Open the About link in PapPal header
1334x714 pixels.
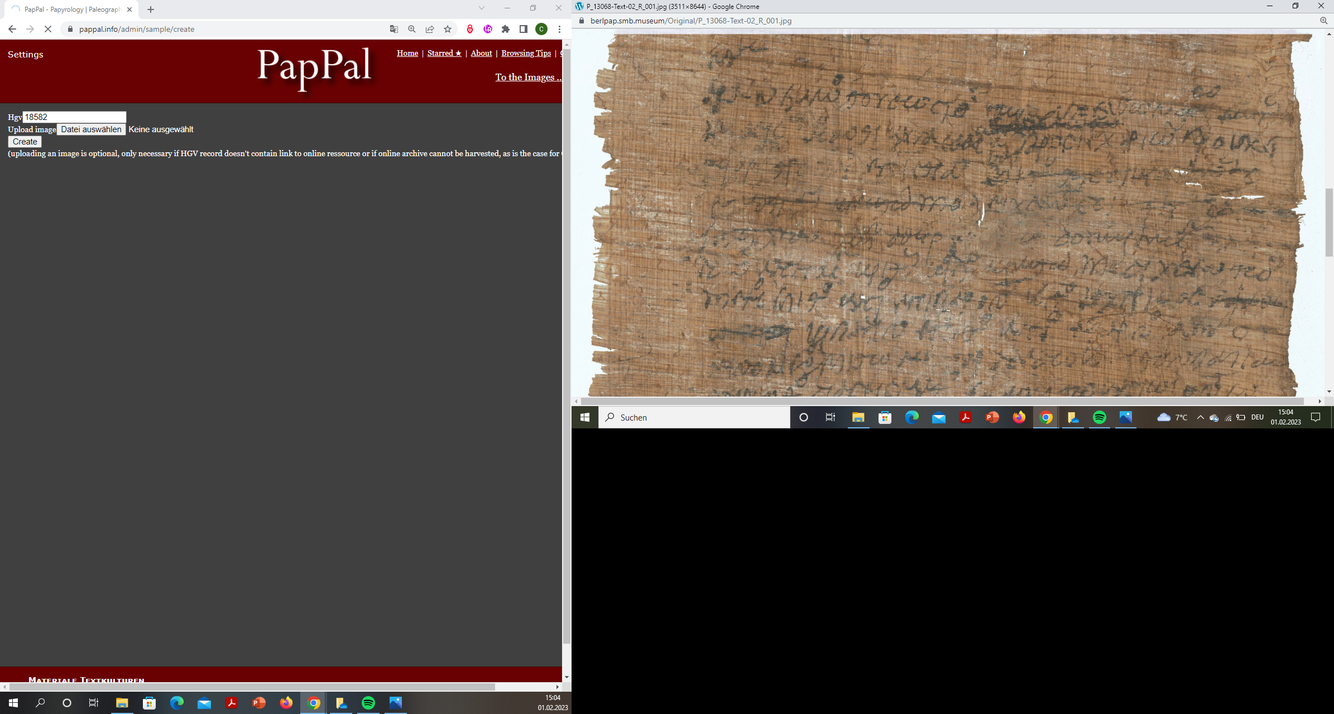tap(481, 53)
